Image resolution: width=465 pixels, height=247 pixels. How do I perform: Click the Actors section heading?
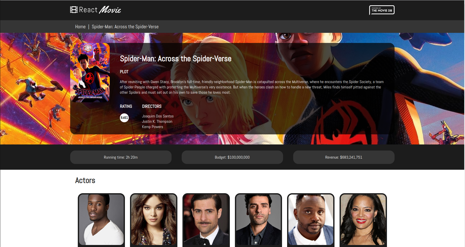tap(85, 180)
